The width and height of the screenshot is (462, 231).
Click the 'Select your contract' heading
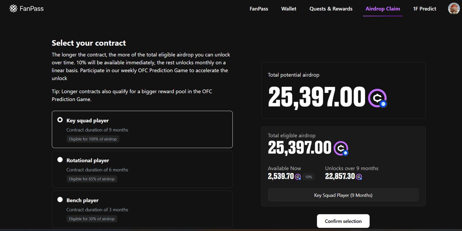coord(89,43)
